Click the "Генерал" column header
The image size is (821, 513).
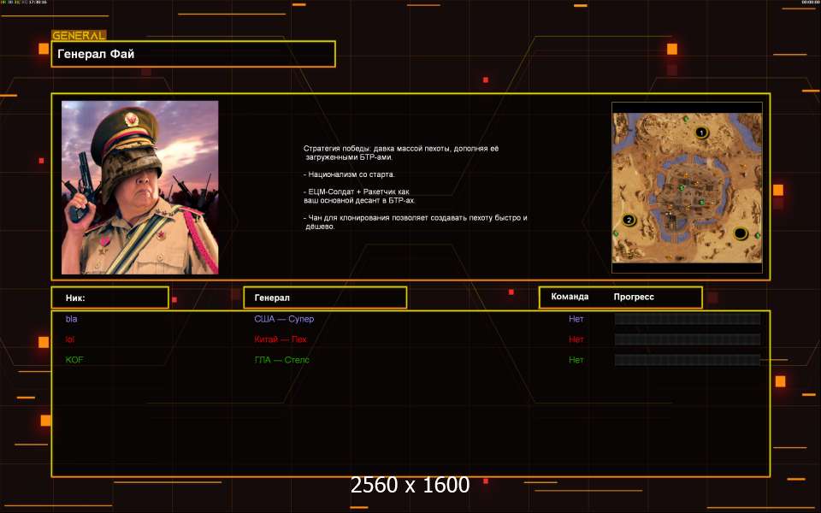click(x=325, y=298)
